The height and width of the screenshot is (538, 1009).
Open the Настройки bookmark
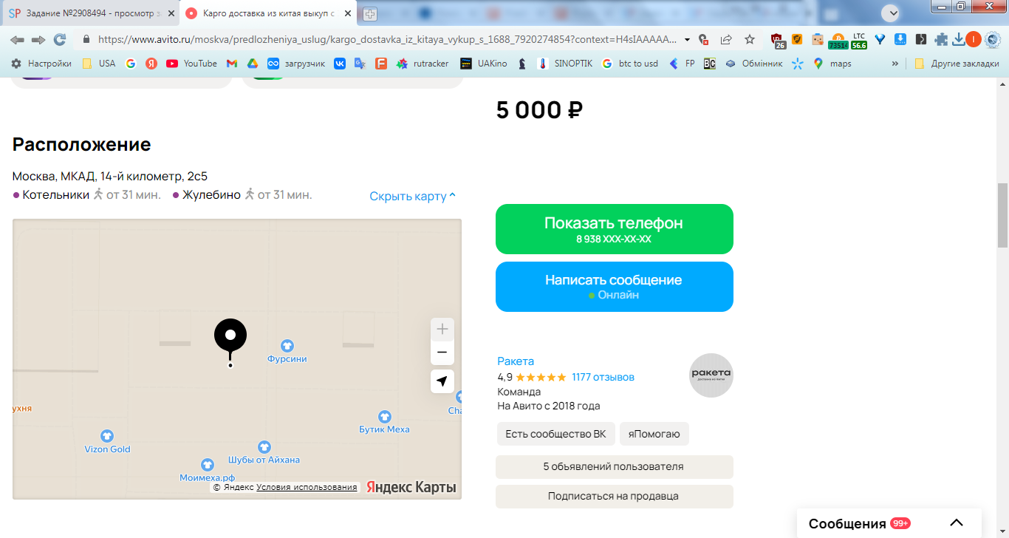tap(41, 64)
